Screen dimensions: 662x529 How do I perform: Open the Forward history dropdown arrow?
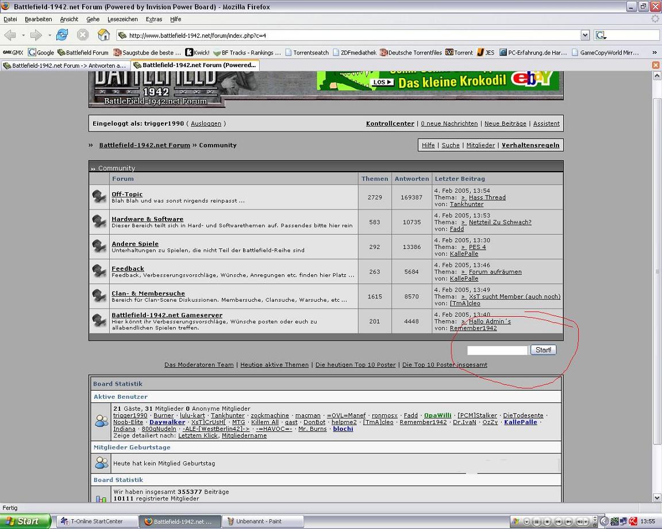click(49, 35)
